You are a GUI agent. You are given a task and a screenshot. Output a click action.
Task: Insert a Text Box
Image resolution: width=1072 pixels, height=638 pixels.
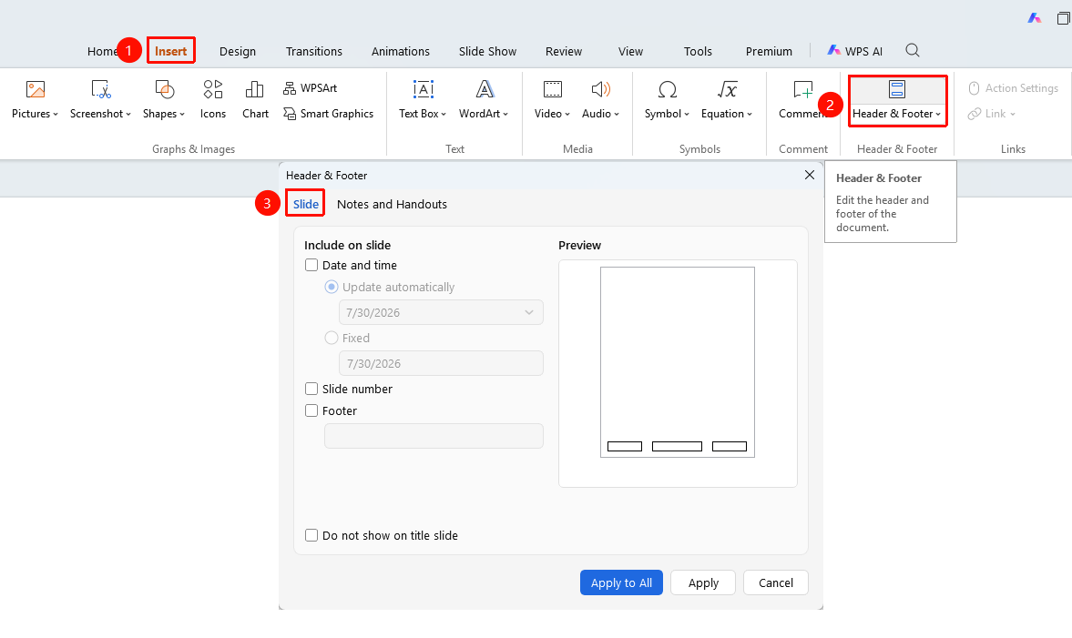(423, 100)
